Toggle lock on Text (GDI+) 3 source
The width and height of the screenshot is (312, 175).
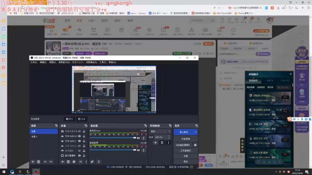(84, 136)
